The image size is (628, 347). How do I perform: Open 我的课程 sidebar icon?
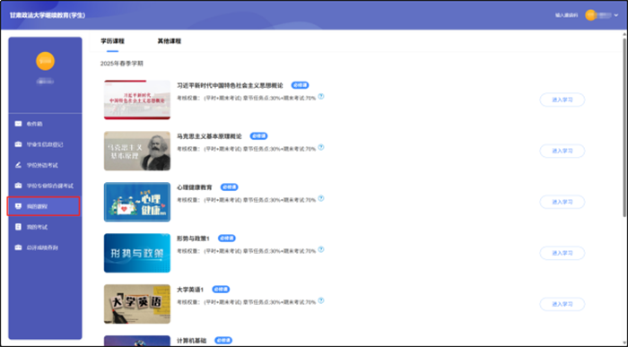(18, 206)
